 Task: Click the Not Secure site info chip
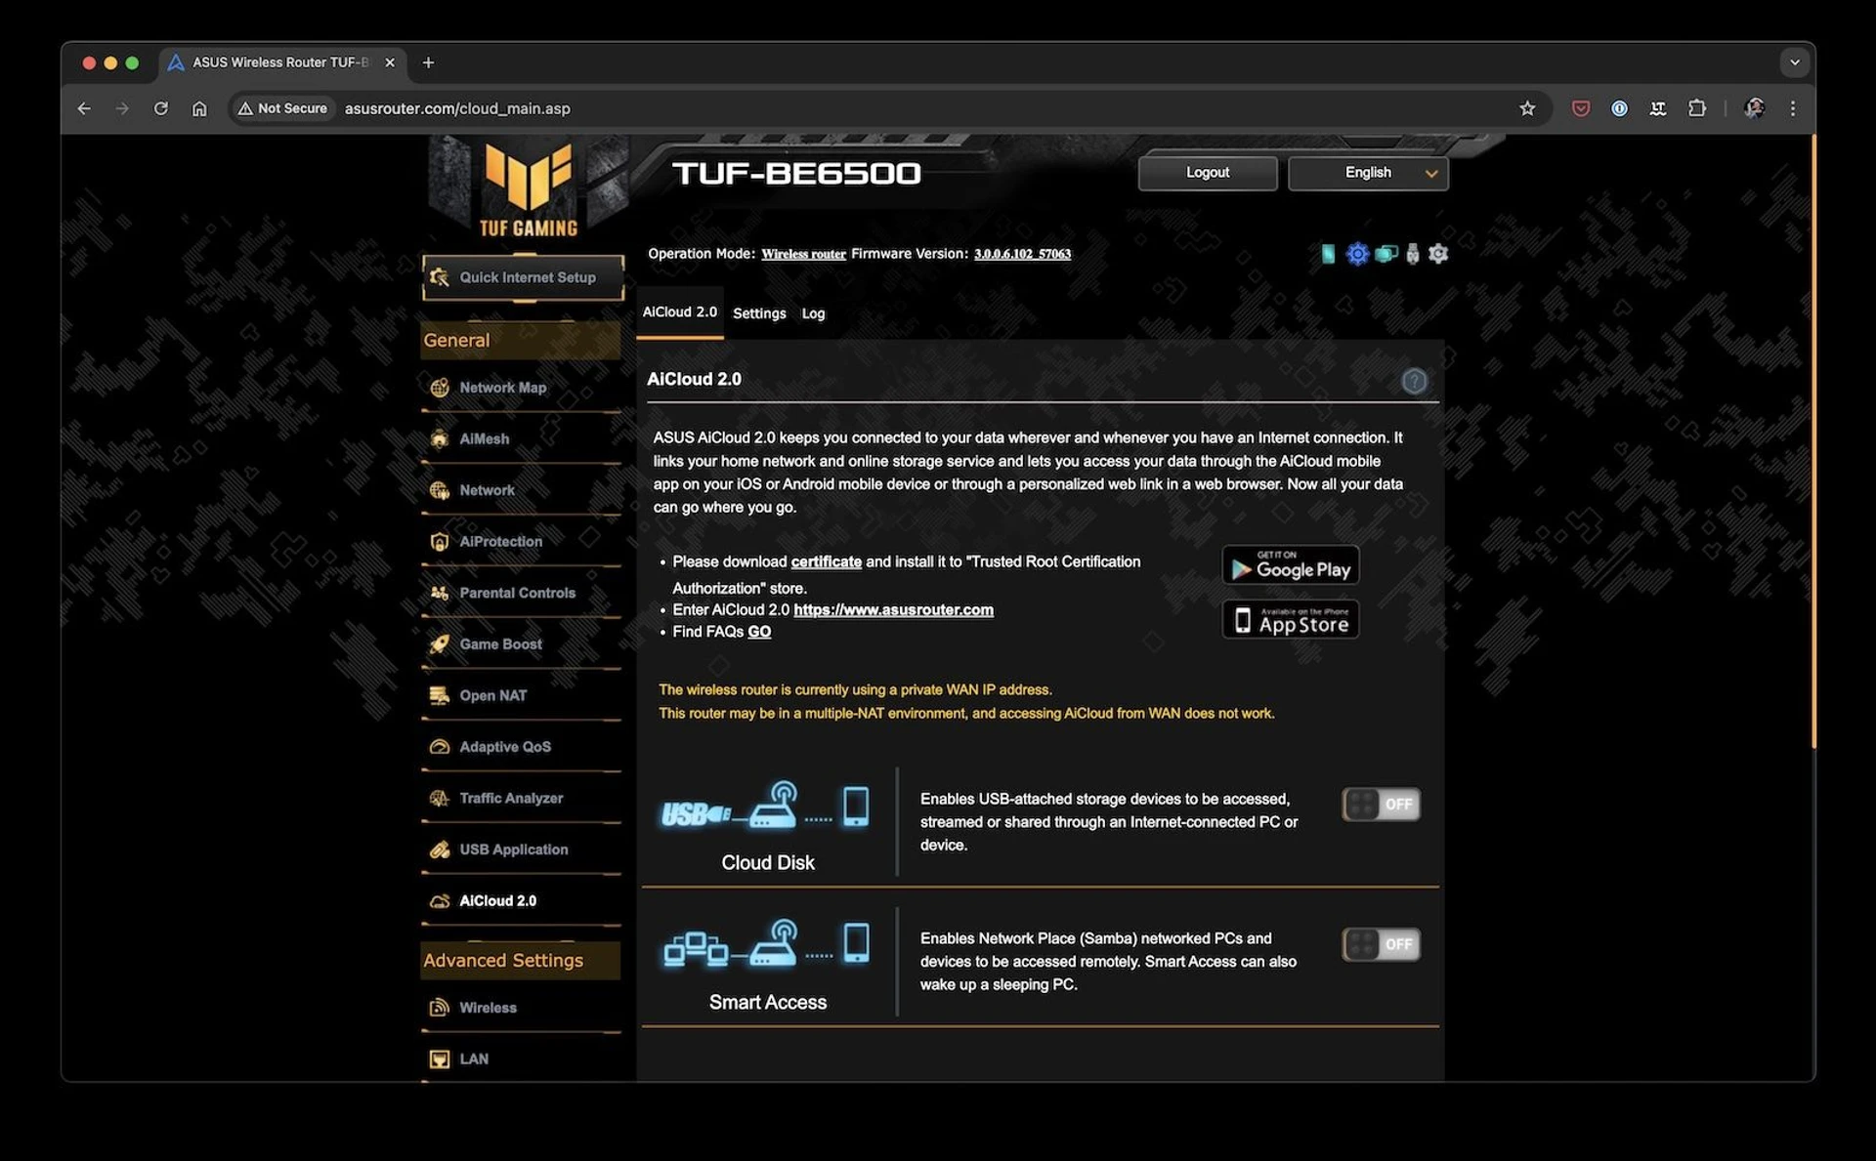(282, 108)
